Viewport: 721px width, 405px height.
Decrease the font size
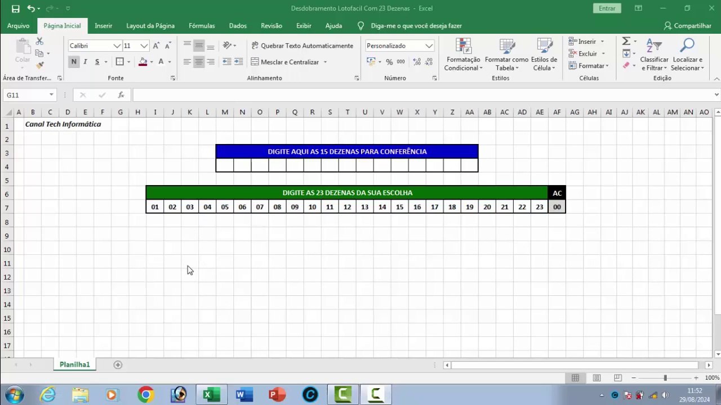(167, 46)
